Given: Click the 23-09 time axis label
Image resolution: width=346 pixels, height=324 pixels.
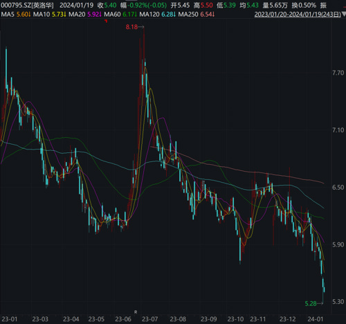Looking at the screenshot, I should tap(209, 319).
